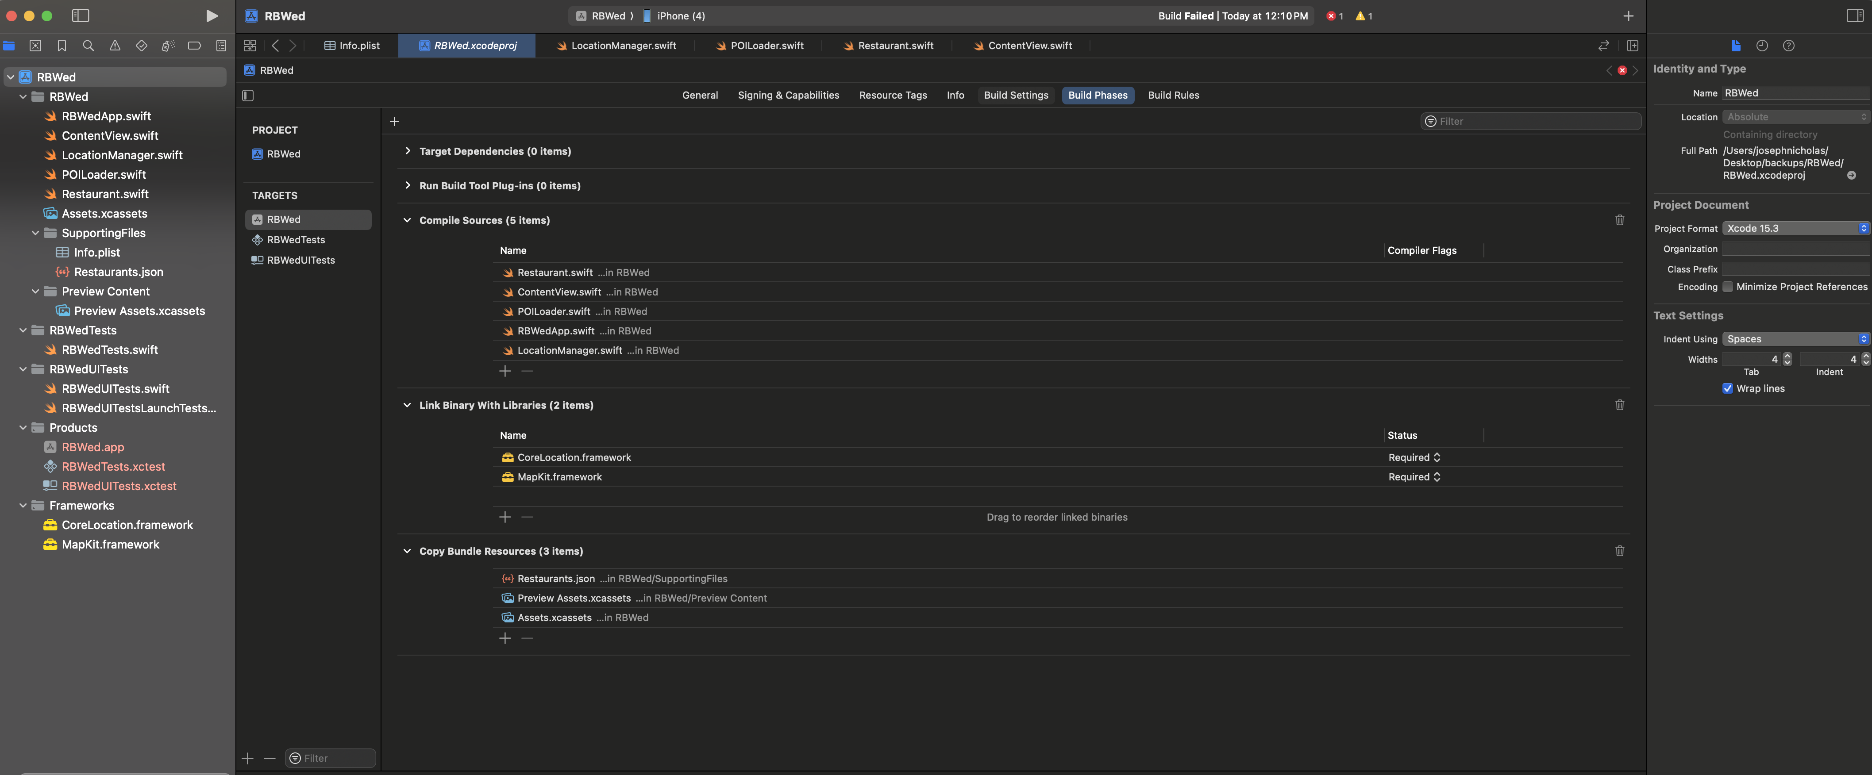Show the History inspector
Image resolution: width=1872 pixels, height=775 pixels.
click(1762, 46)
